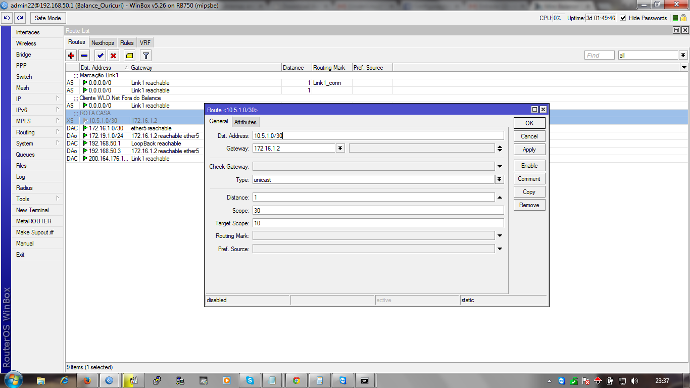This screenshot has height=388, width=690.
Task: Click the Find search box in Route List
Action: (x=600, y=56)
